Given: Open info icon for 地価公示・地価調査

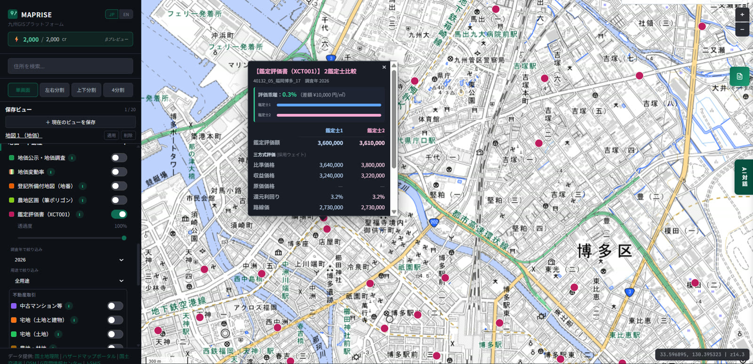Looking at the screenshot, I should pos(72,158).
